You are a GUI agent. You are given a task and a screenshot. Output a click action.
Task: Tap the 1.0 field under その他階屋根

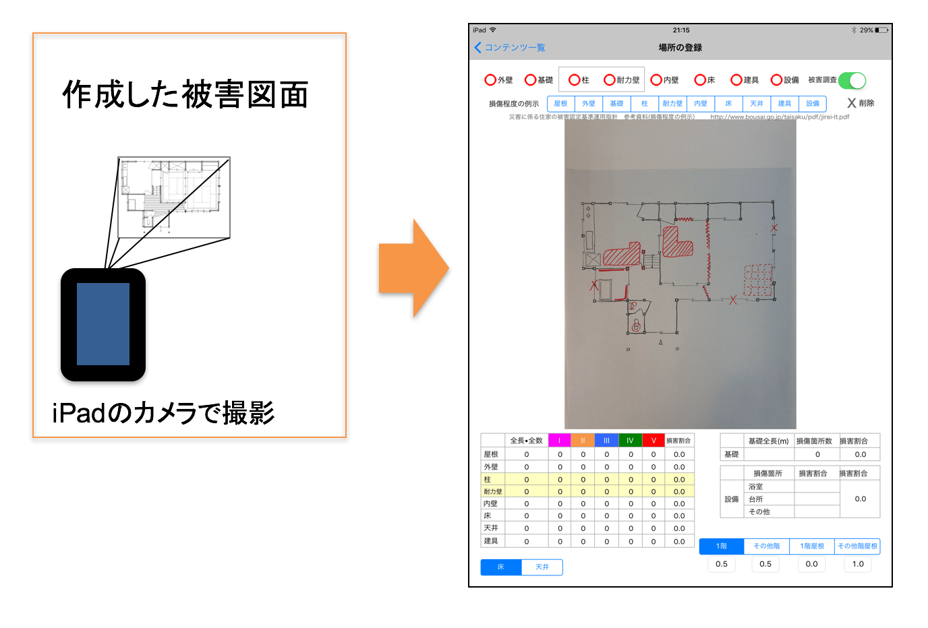tap(857, 564)
